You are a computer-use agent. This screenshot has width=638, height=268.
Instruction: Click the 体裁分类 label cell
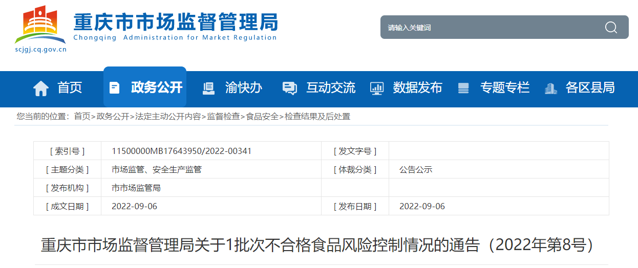coord(355,169)
